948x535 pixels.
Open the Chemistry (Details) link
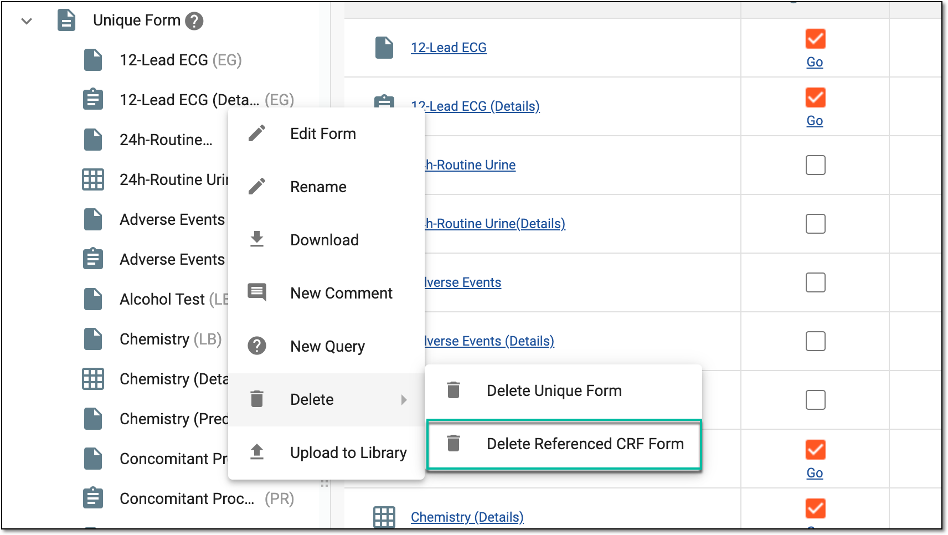click(x=467, y=517)
